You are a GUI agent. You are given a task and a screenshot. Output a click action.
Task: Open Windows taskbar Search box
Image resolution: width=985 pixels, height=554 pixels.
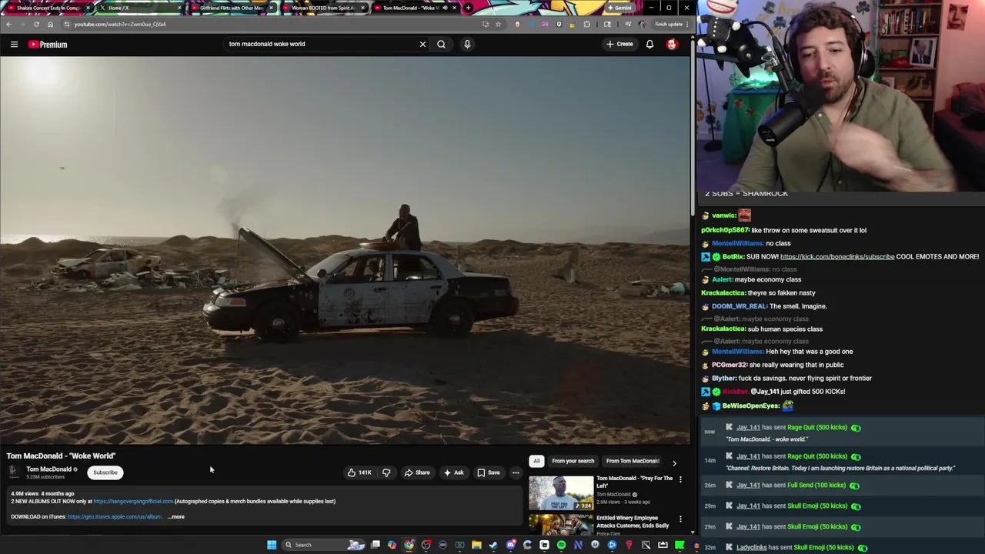click(323, 545)
